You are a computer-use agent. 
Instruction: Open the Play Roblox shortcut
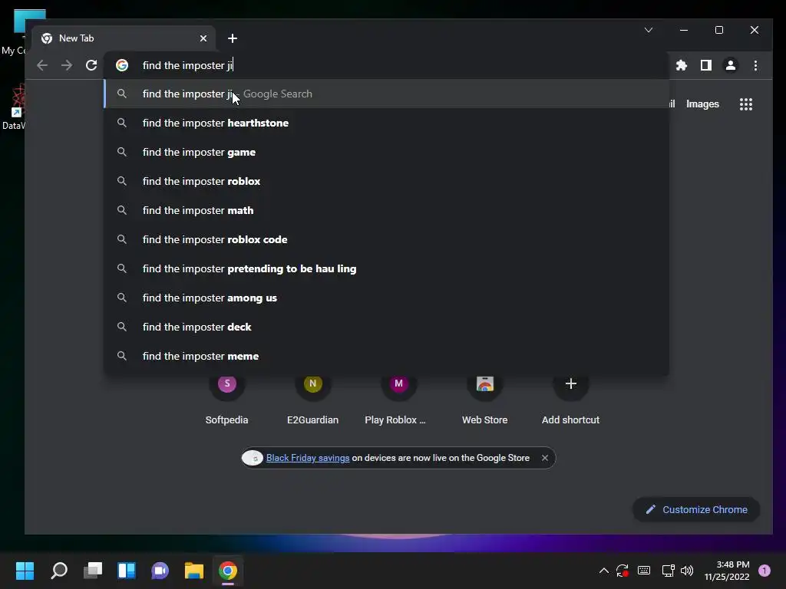pyautogui.click(x=398, y=399)
